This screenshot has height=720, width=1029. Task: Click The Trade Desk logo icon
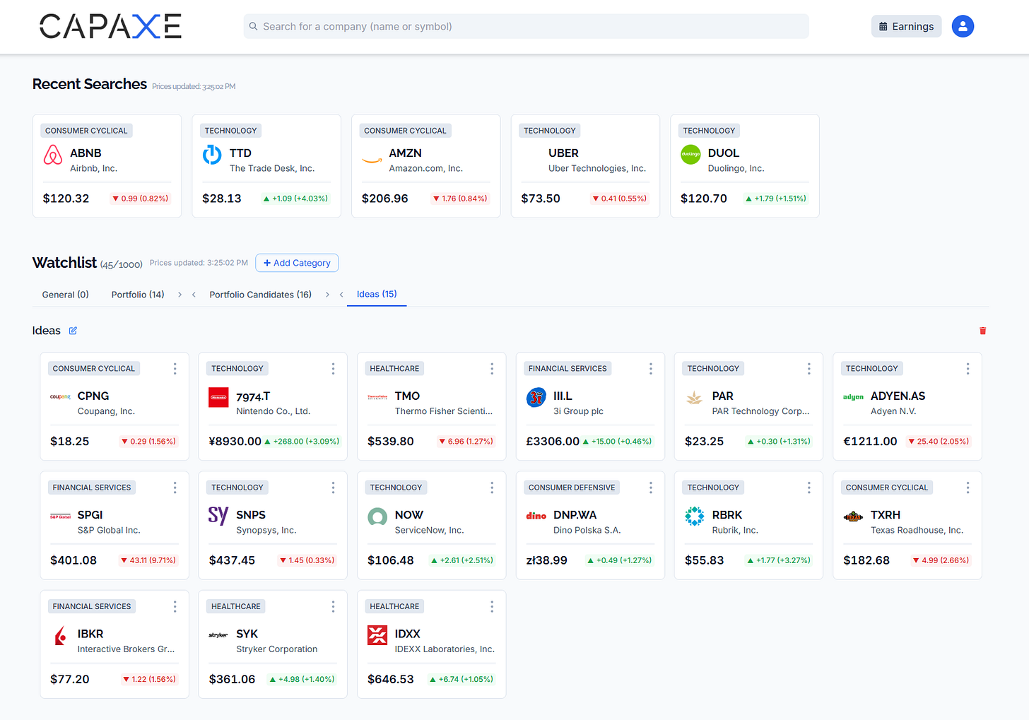(x=212, y=154)
